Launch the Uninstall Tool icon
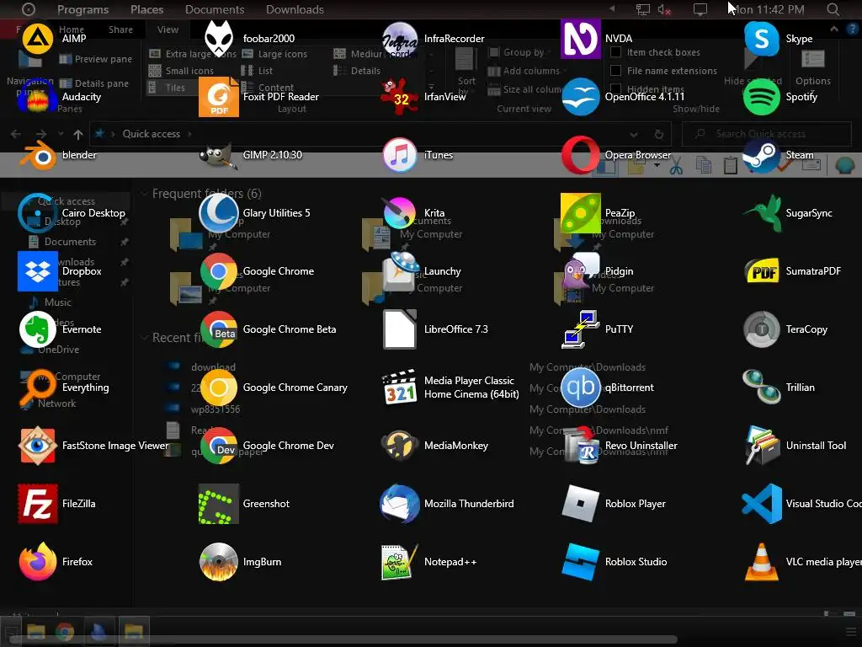Screen dimensions: 862x647 click(x=761, y=446)
